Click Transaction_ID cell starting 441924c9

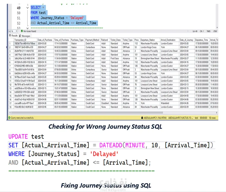[25, 62]
